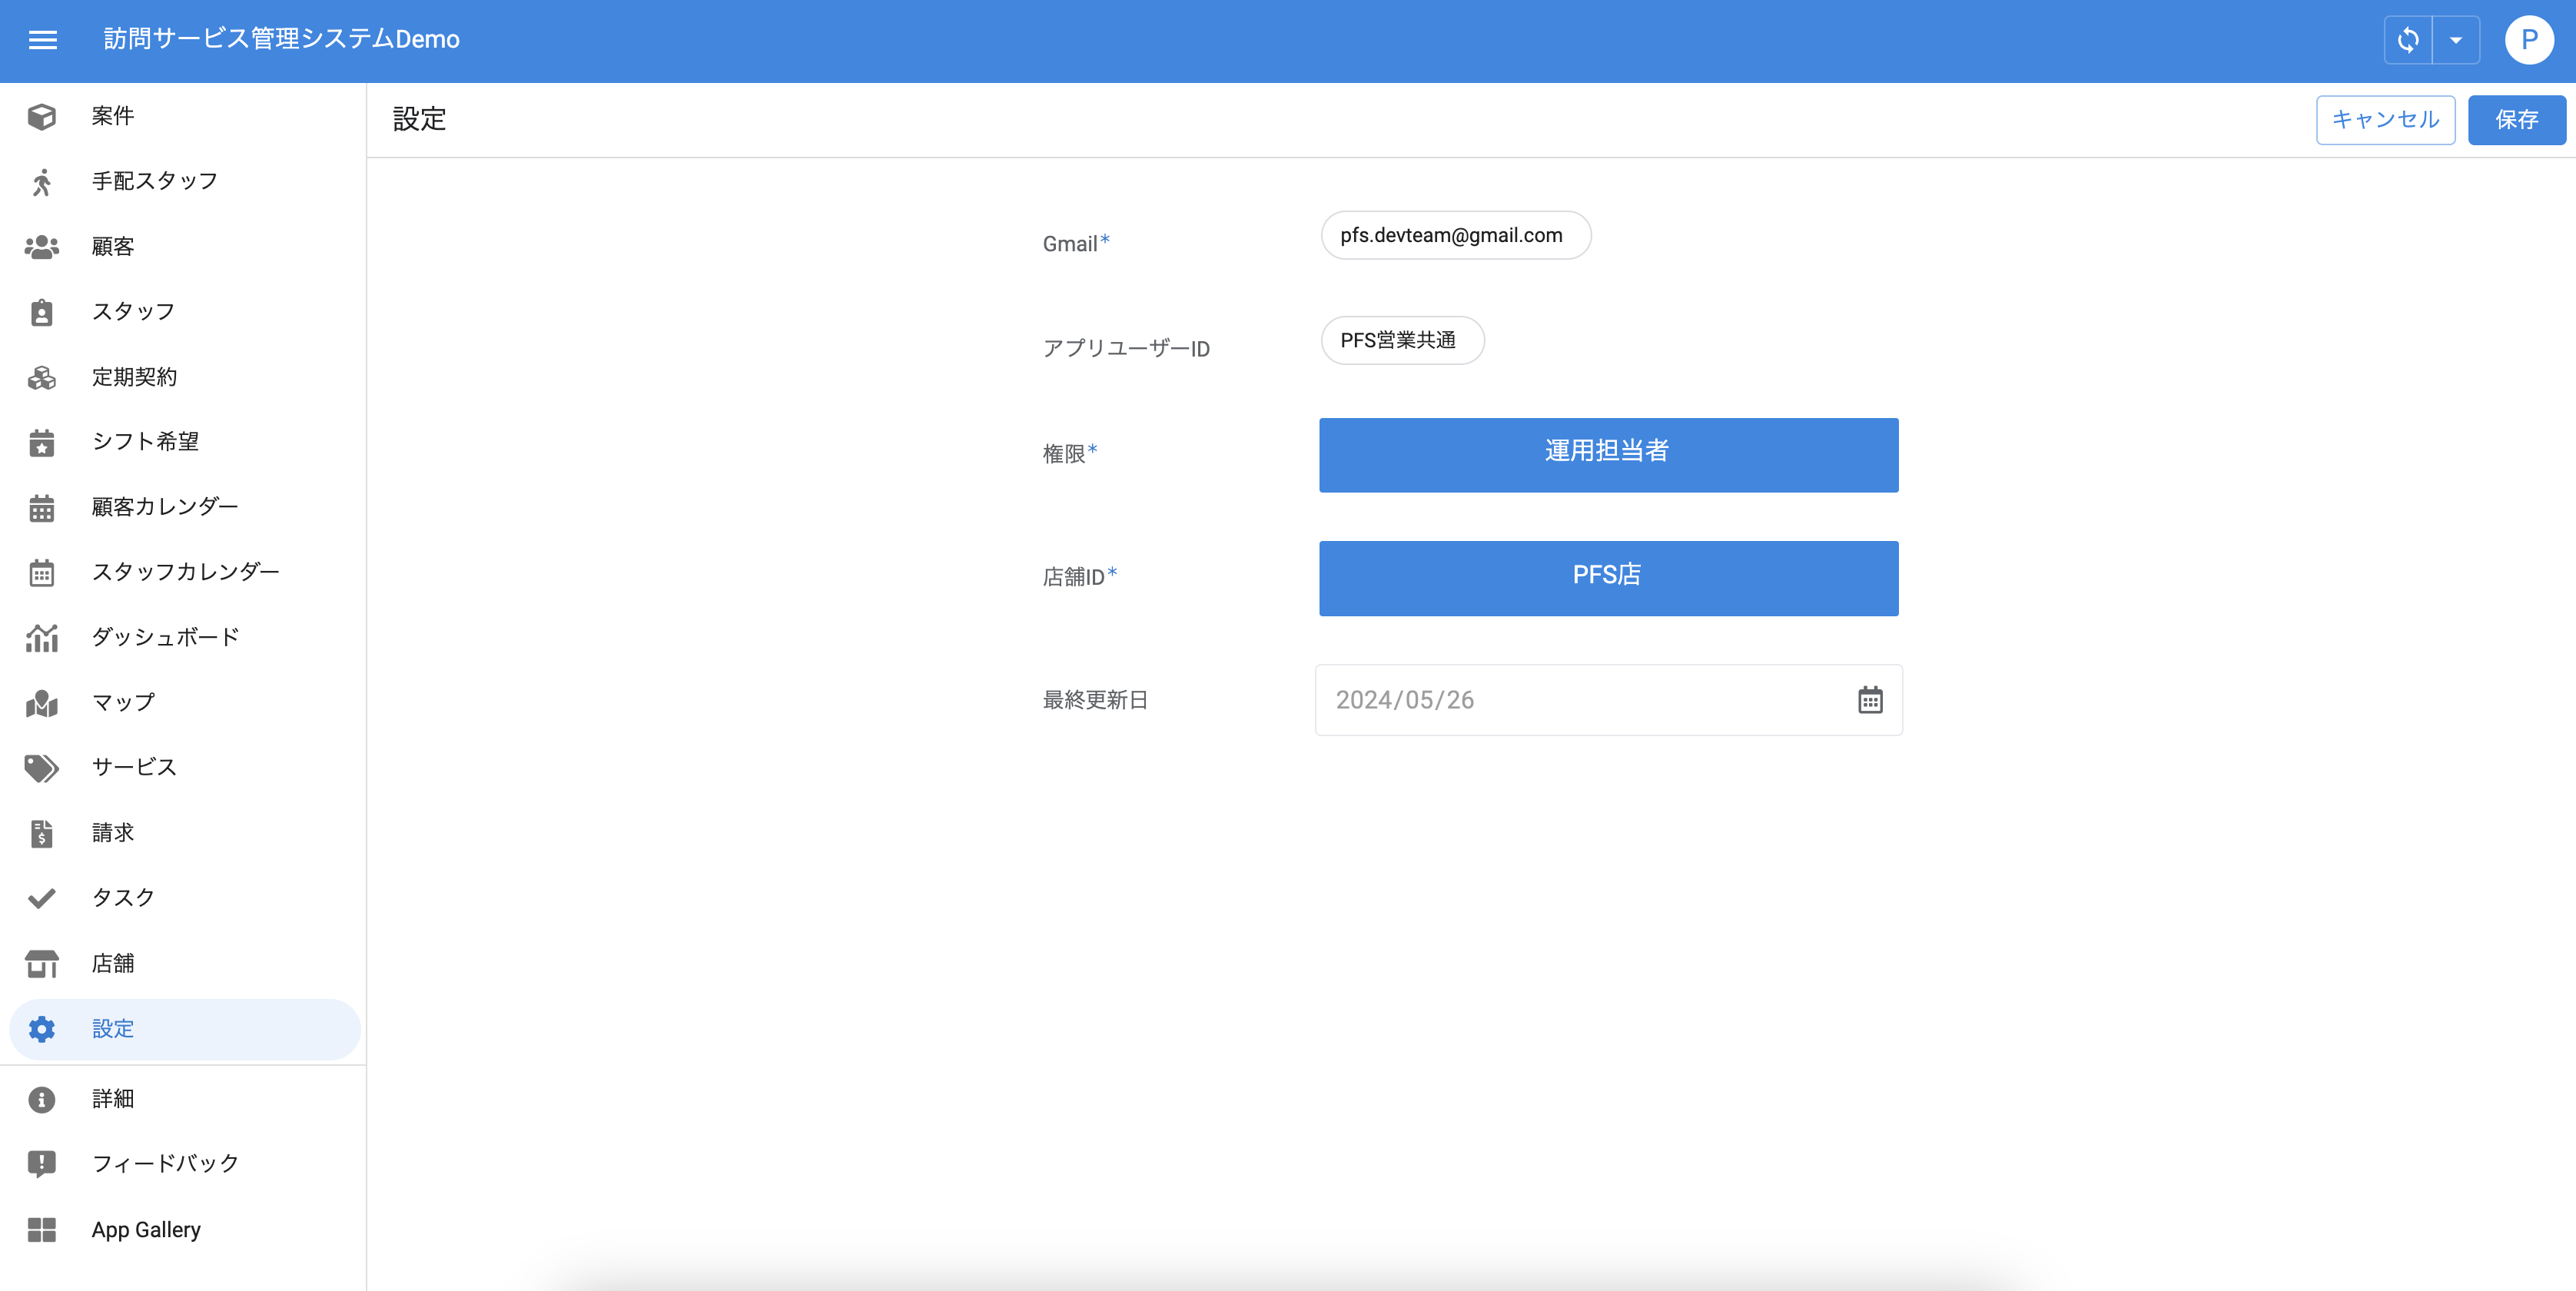Click the キャンセル button
Screen dimensions: 2576x1291
click(2385, 120)
